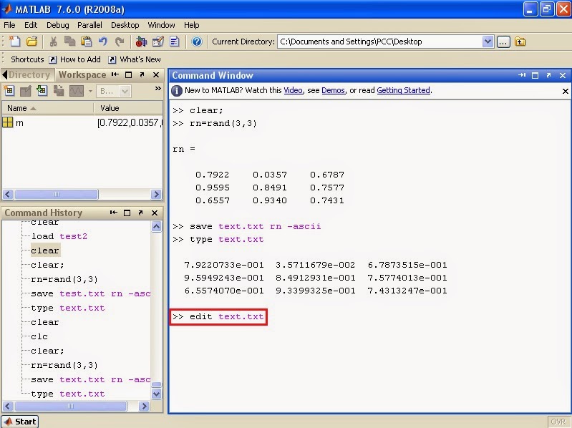
Task: Select 'clc' in Command History
Action: [39, 336]
